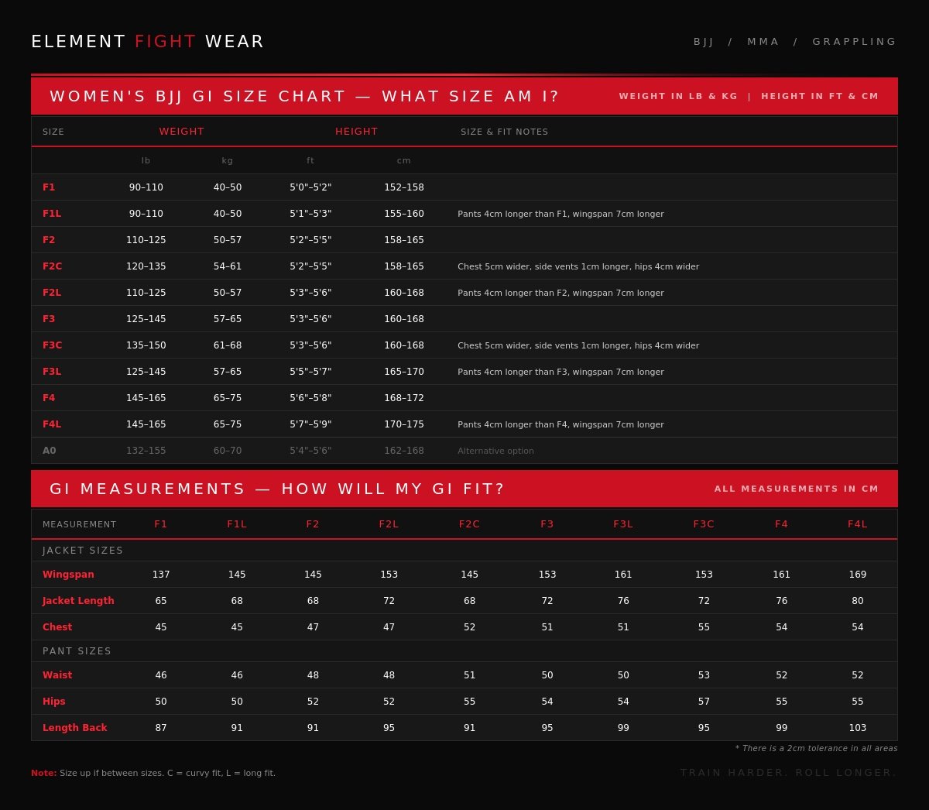Click the Wingspan measurement label
This screenshot has width=929, height=810.
[x=68, y=575]
